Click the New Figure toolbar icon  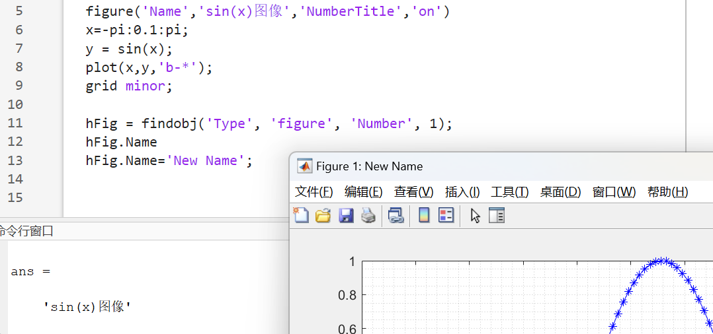point(301,215)
